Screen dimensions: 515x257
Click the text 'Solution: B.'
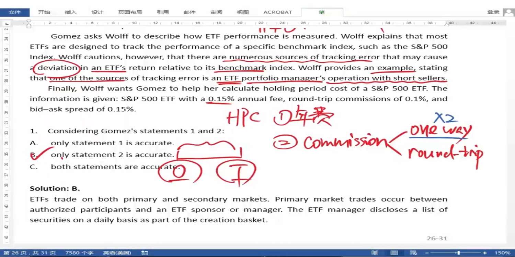pos(55,188)
